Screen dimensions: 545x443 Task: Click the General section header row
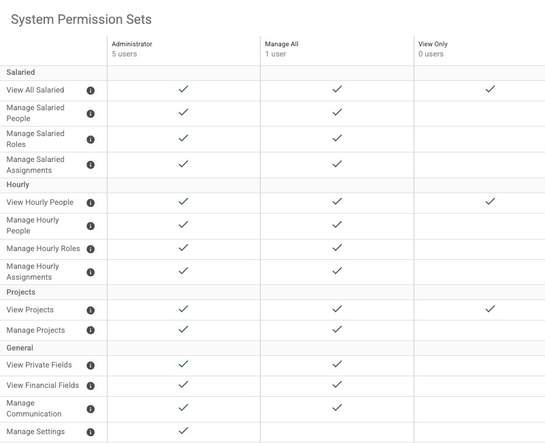coord(272,348)
